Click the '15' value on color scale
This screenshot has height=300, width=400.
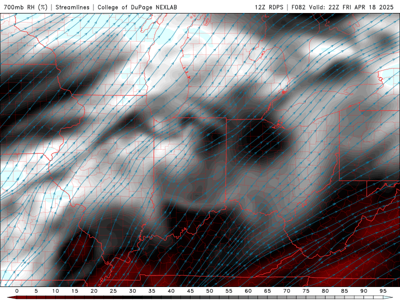pyautogui.click(x=74, y=291)
